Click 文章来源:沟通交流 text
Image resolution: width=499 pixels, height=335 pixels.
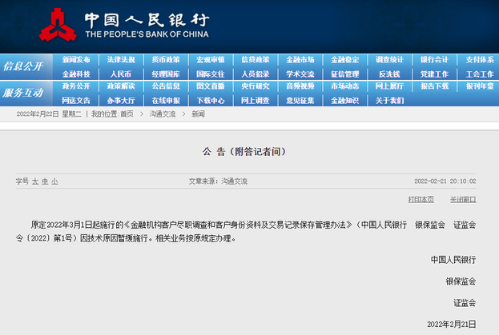click(x=218, y=181)
